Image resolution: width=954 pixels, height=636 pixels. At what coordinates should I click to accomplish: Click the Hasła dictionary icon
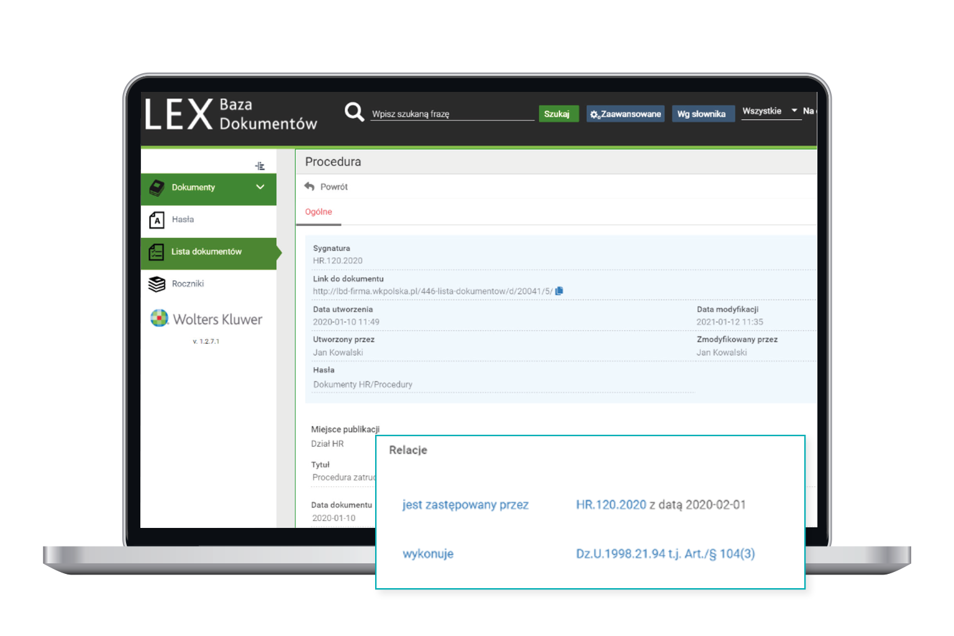point(157,220)
